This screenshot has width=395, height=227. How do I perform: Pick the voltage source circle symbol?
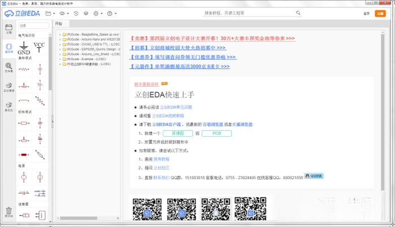(x=24, y=177)
